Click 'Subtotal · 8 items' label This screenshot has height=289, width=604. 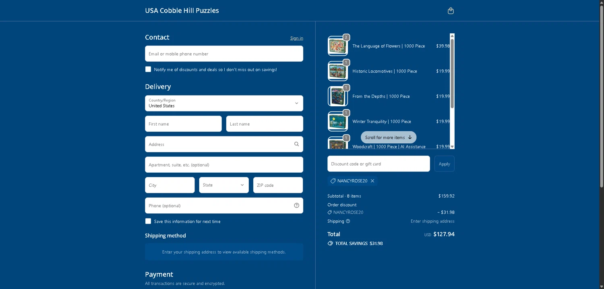(x=344, y=196)
